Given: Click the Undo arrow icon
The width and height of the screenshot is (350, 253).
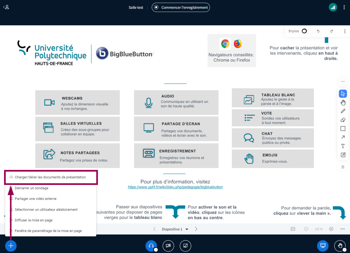Looking at the screenshot, I should coord(318,31).
